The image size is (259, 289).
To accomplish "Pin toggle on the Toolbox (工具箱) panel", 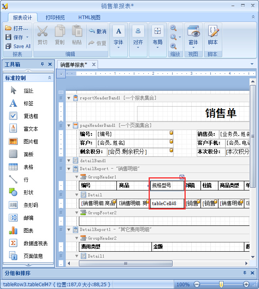I will (43, 64).
